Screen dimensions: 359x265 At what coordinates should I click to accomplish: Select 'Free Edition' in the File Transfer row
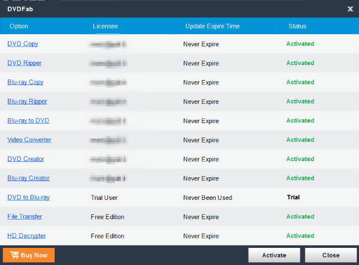tap(108, 217)
